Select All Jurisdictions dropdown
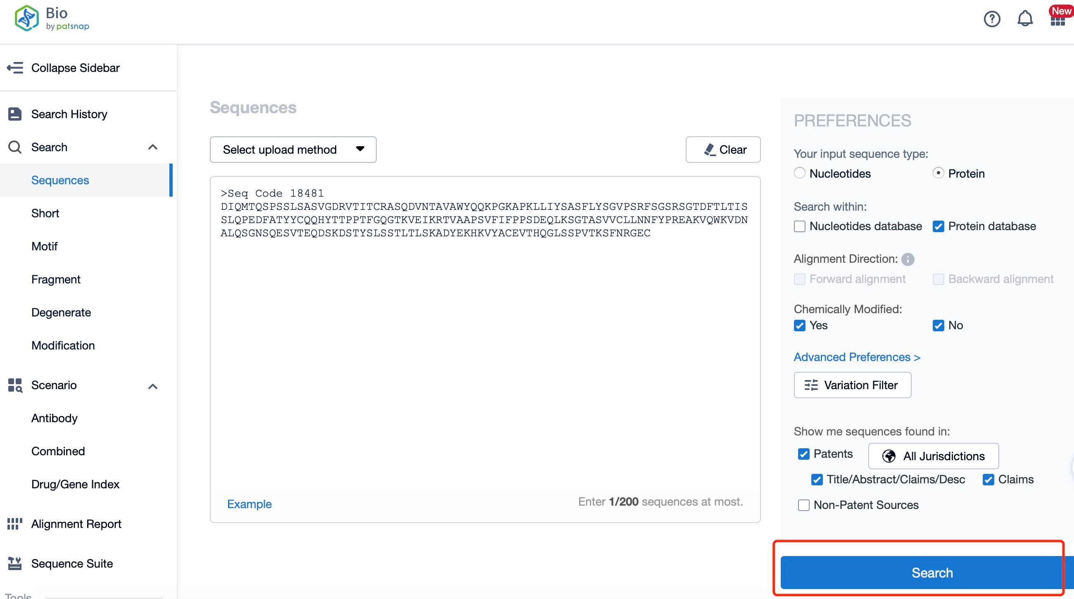 [933, 455]
